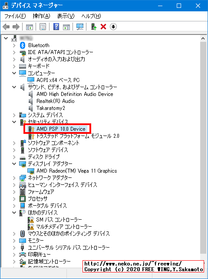
Task: Click the vertical scrollbar thumb
Action: coord(203,148)
